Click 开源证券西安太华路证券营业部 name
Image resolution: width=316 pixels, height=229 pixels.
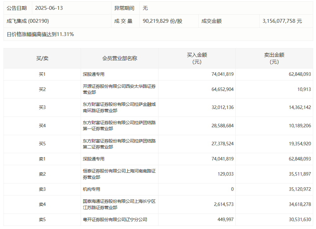(x=118, y=89)
